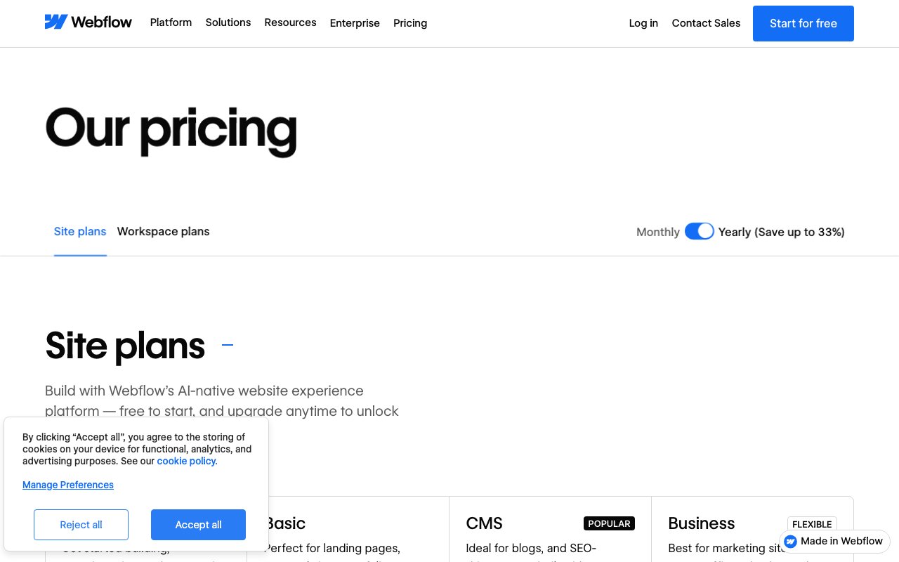Collapse the Site plans section dash icon

click(x=228, y=345)
